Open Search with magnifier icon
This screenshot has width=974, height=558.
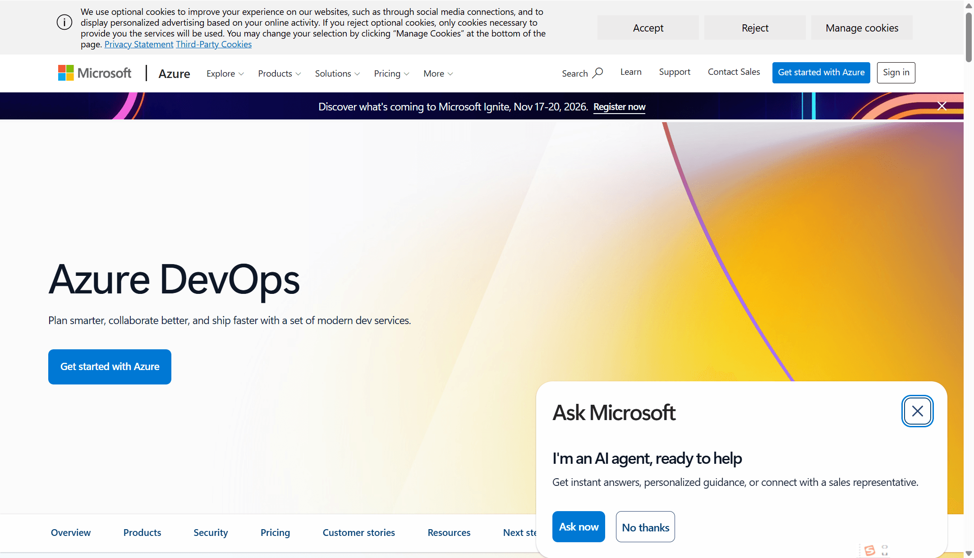[582, 73]
